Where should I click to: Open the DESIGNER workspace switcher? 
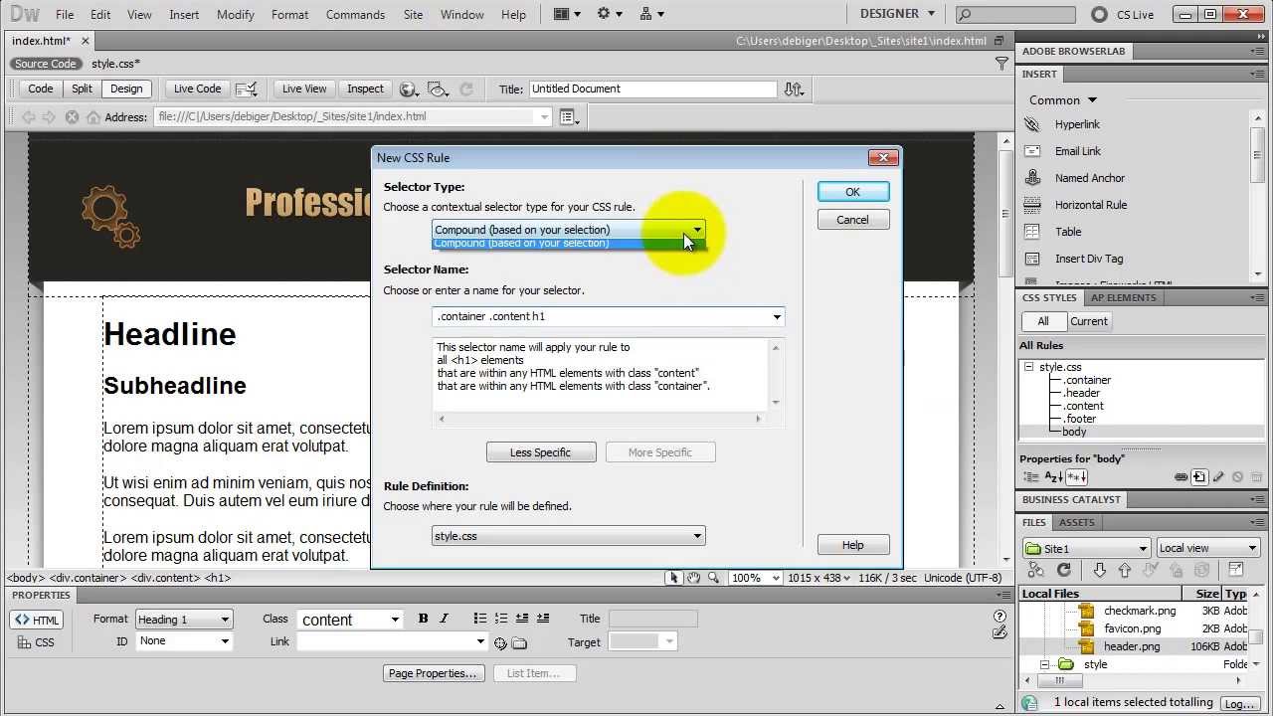click(x=897, y=14)
